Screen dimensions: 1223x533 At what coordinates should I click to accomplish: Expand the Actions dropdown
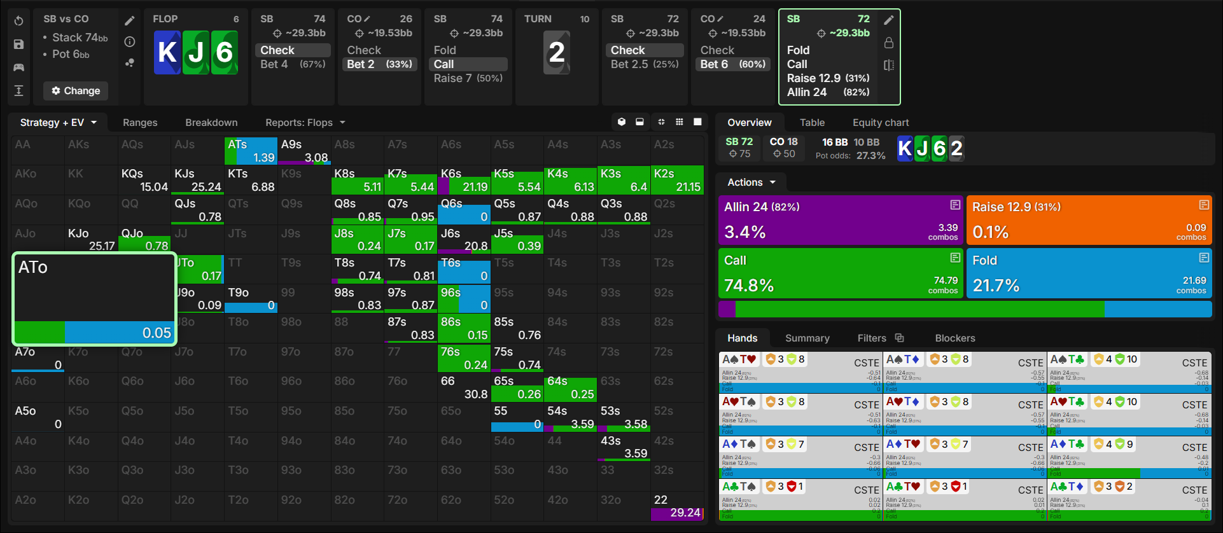[751, 183]
